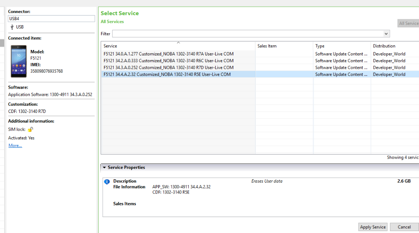Click Type cell of the R7A row
Image resolution: width=419 pixels, height=233 pixels.
click(x=341, y=54)
